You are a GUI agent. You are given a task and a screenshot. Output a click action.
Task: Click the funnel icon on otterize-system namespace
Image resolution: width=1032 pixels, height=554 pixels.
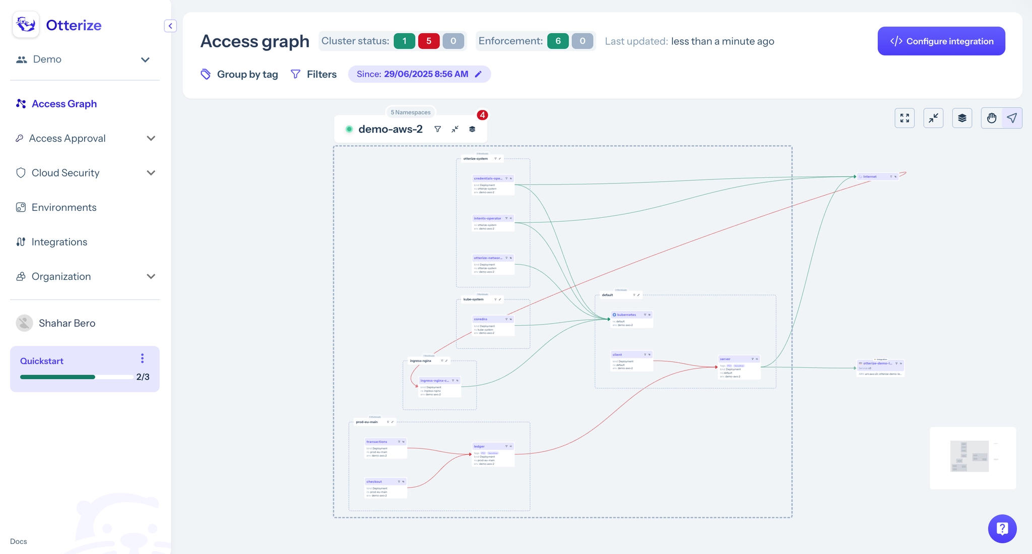[x=495, y=159]
